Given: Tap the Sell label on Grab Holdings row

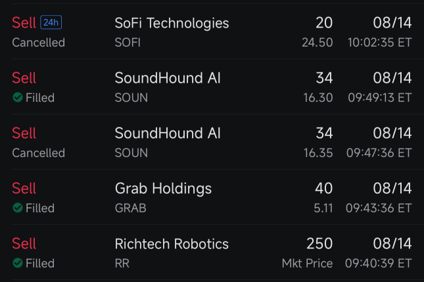Looking at the screenshot, I should click(24, 189).
